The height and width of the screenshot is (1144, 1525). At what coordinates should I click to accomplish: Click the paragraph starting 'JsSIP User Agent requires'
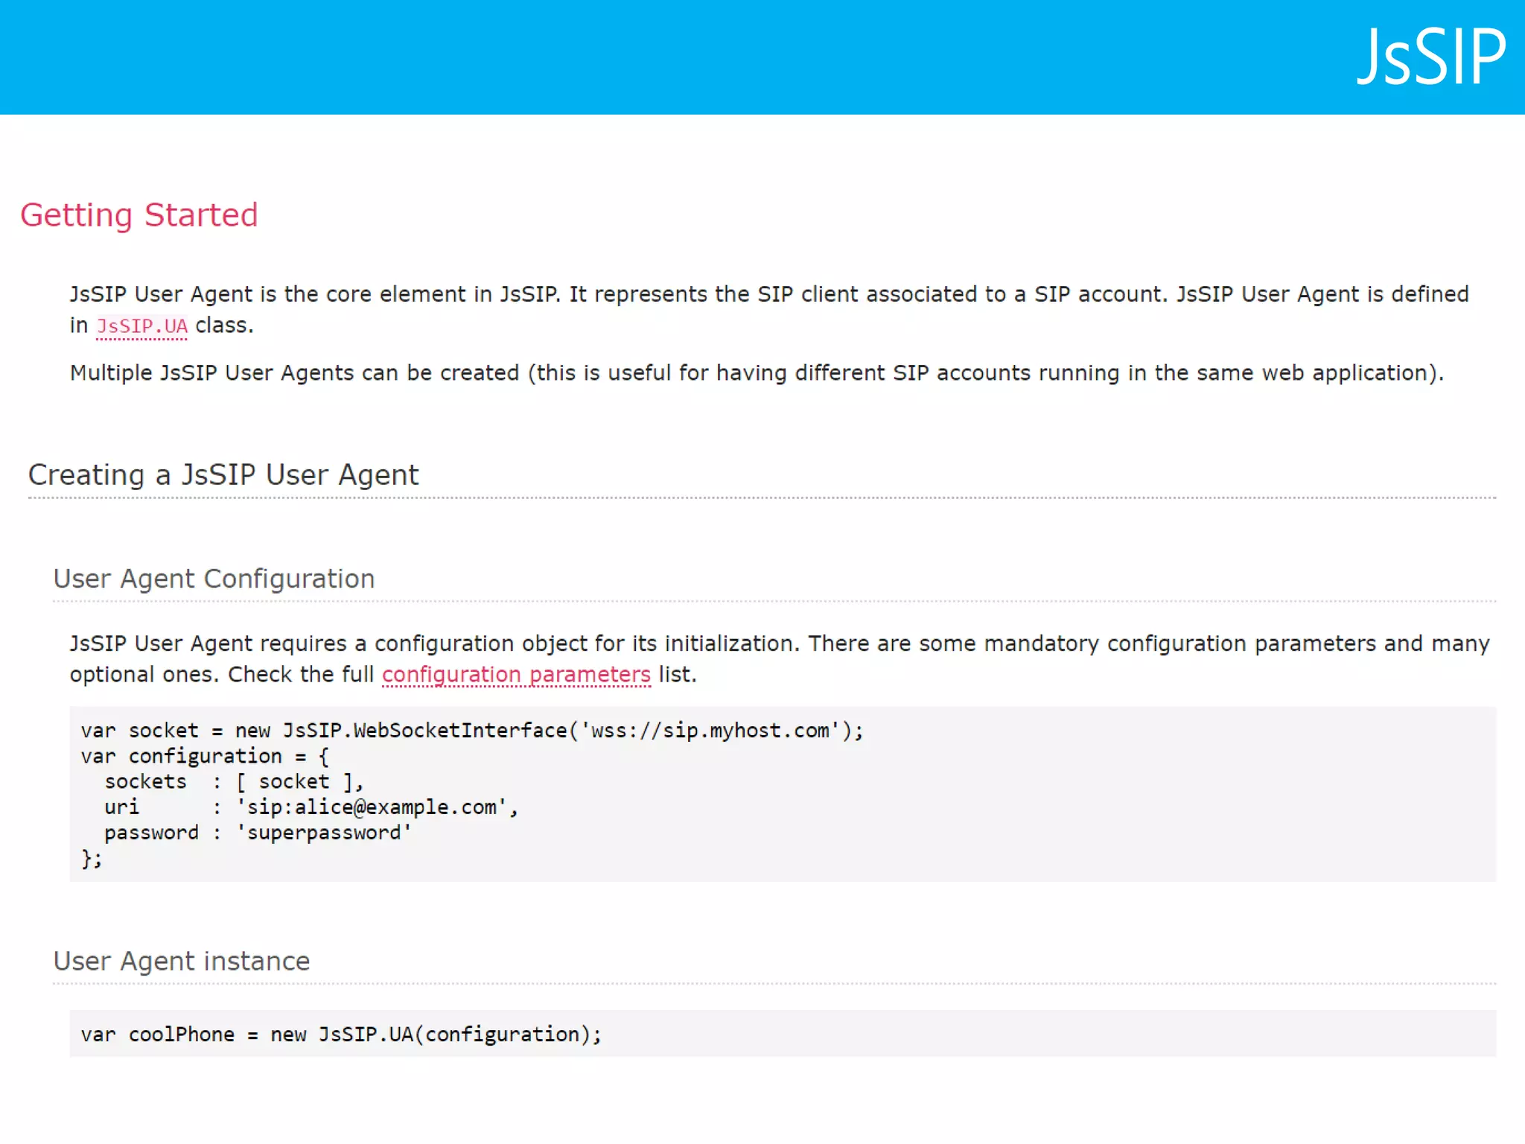(779, 644)
